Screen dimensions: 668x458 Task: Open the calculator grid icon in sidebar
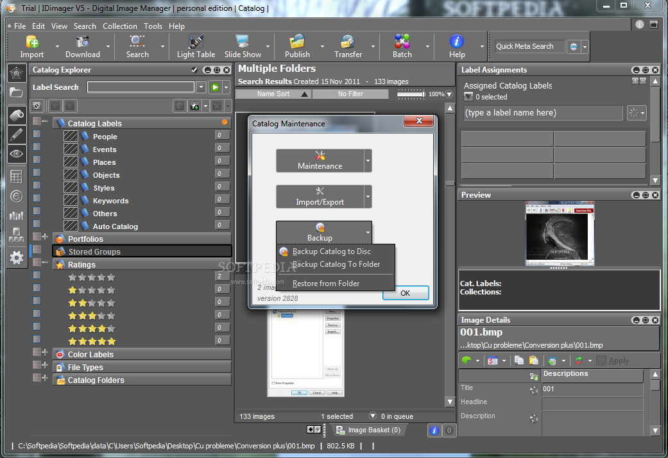pos(16,176)
